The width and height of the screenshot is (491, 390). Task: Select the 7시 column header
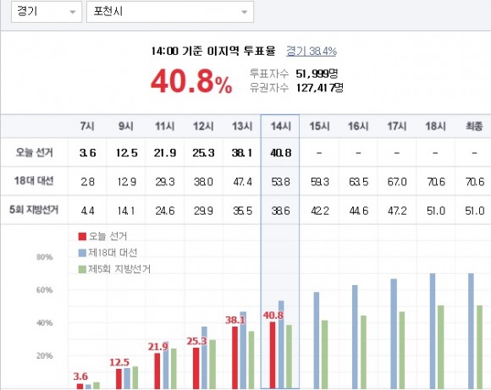pyautogui.click(x=87, y=126)
